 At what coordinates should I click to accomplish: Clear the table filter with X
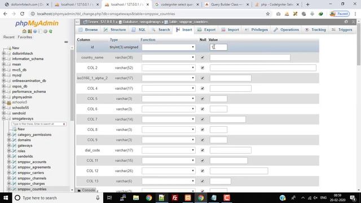point(64,124)
